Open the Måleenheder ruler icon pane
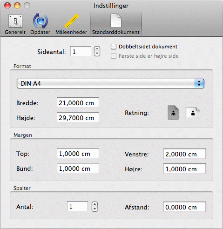 tap(71, 24)
